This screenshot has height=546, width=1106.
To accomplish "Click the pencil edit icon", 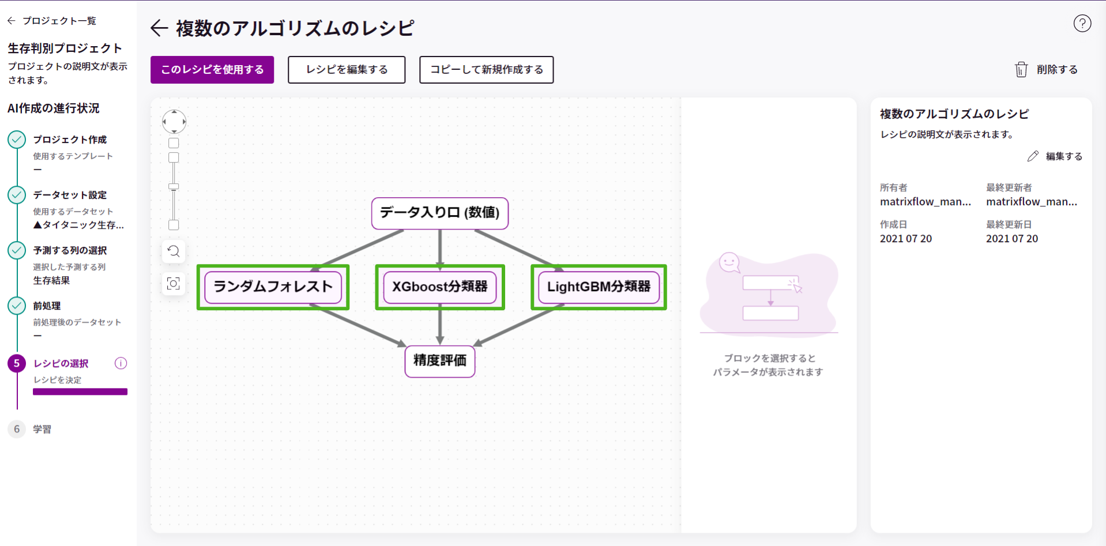I will pos(1033,156).
